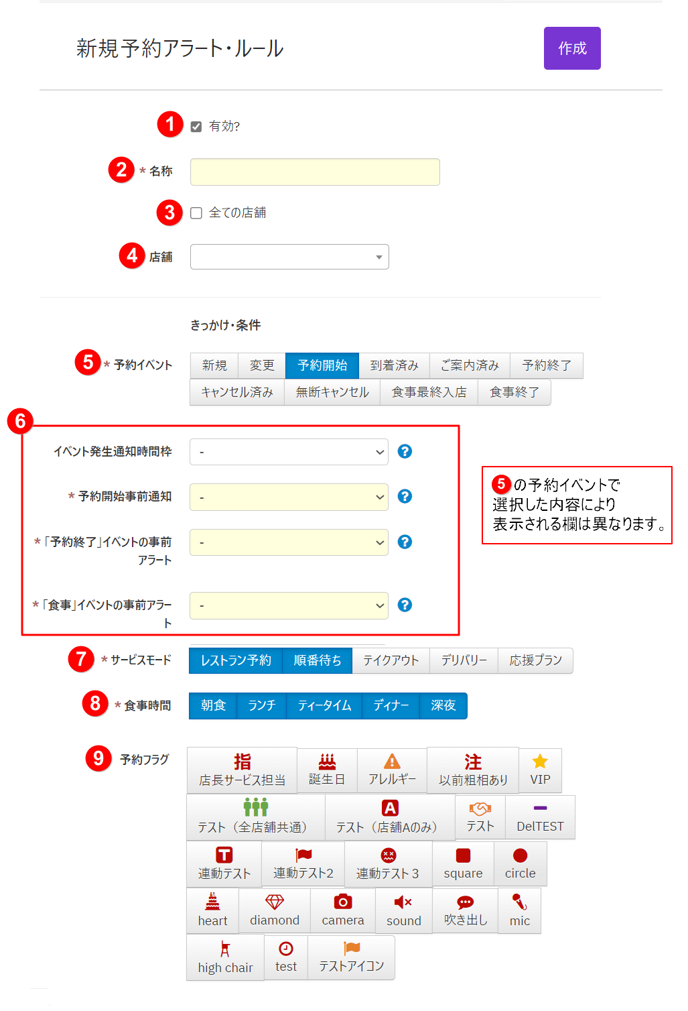Select テイクアウト service mode

pos(391,661)
